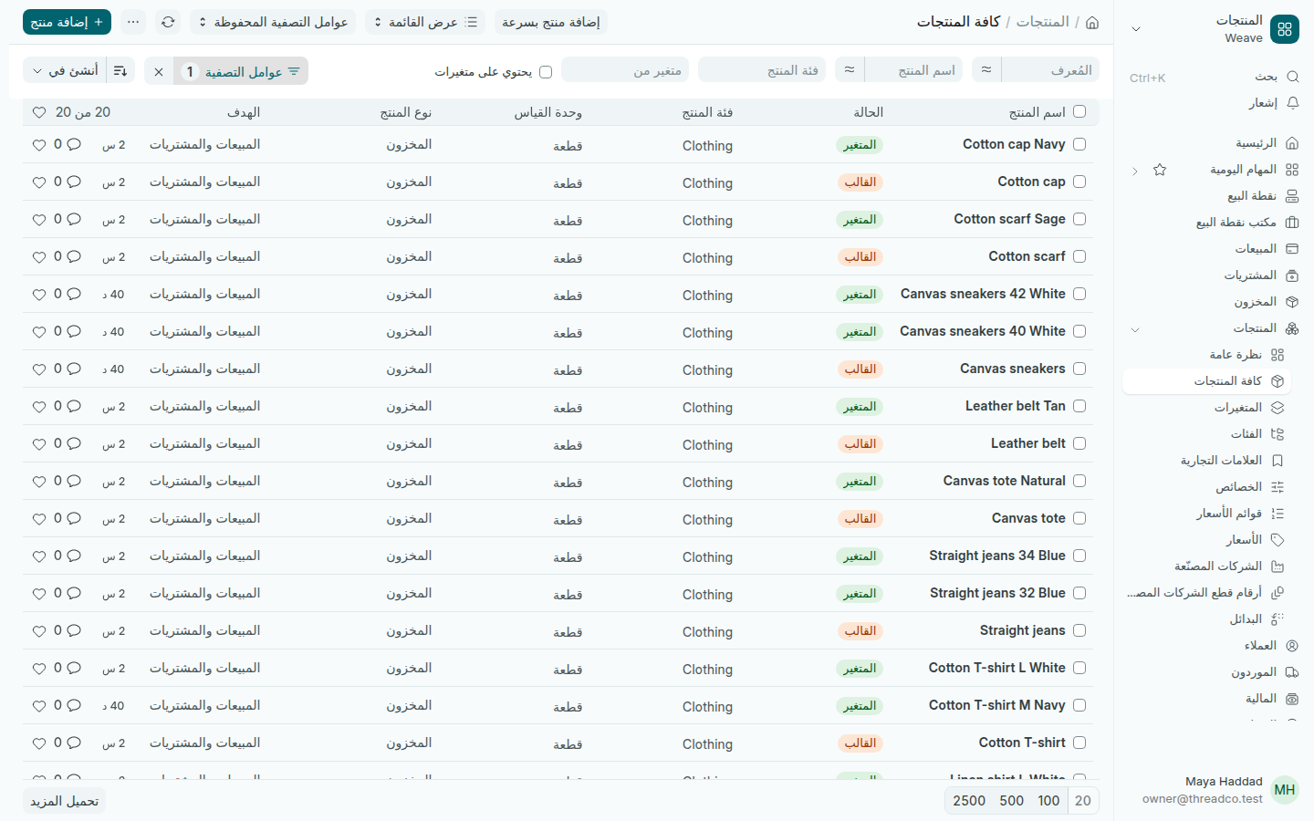Open the MH user avatar
Viewport: 1314px width, 821px height.
click(x=1285, y=790)
